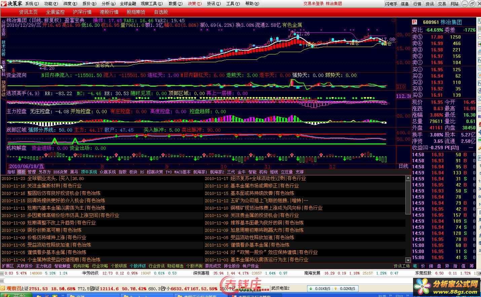The height and width of the screenshot is (297, 481).
Task: Click 笔 button in bottom-right tab strip
Action: point(415,266)
